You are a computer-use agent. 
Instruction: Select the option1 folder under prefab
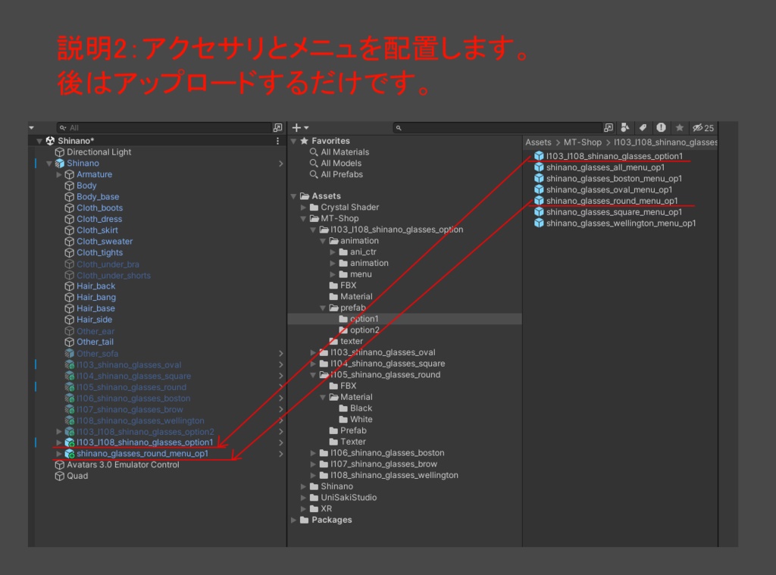pos(358,319)
